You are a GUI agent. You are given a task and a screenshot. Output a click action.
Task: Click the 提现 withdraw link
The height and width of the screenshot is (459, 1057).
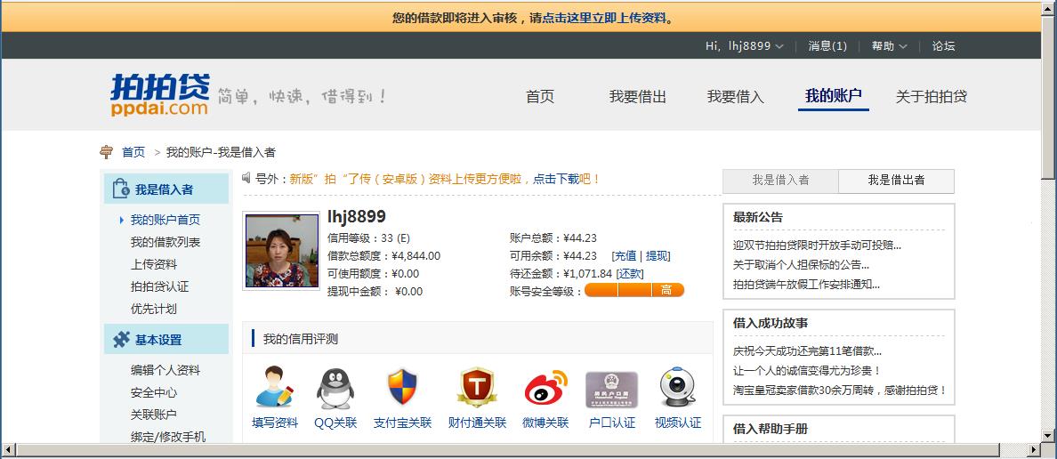click(658, 256)
